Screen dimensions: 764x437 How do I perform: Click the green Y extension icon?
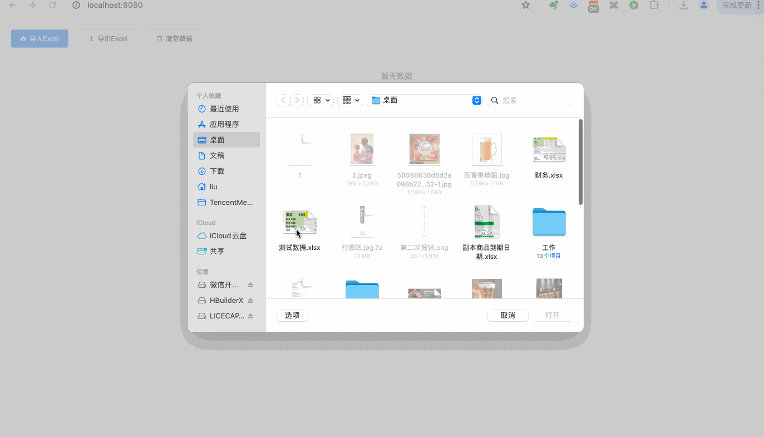click(x=634, y=5)
